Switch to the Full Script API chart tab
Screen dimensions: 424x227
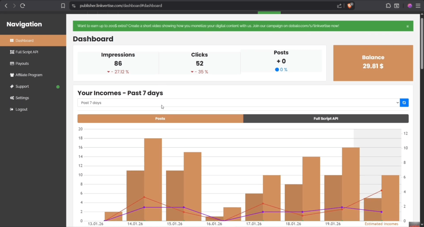(x=325, y=119)
